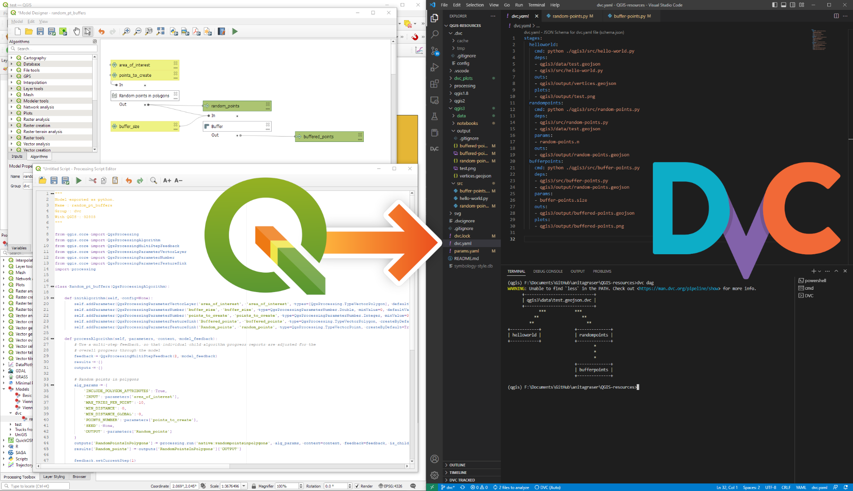Open model folder icon in Model Designer
Image resolution: width=853 pixels, height=491 pixels.
click(29, 31)
